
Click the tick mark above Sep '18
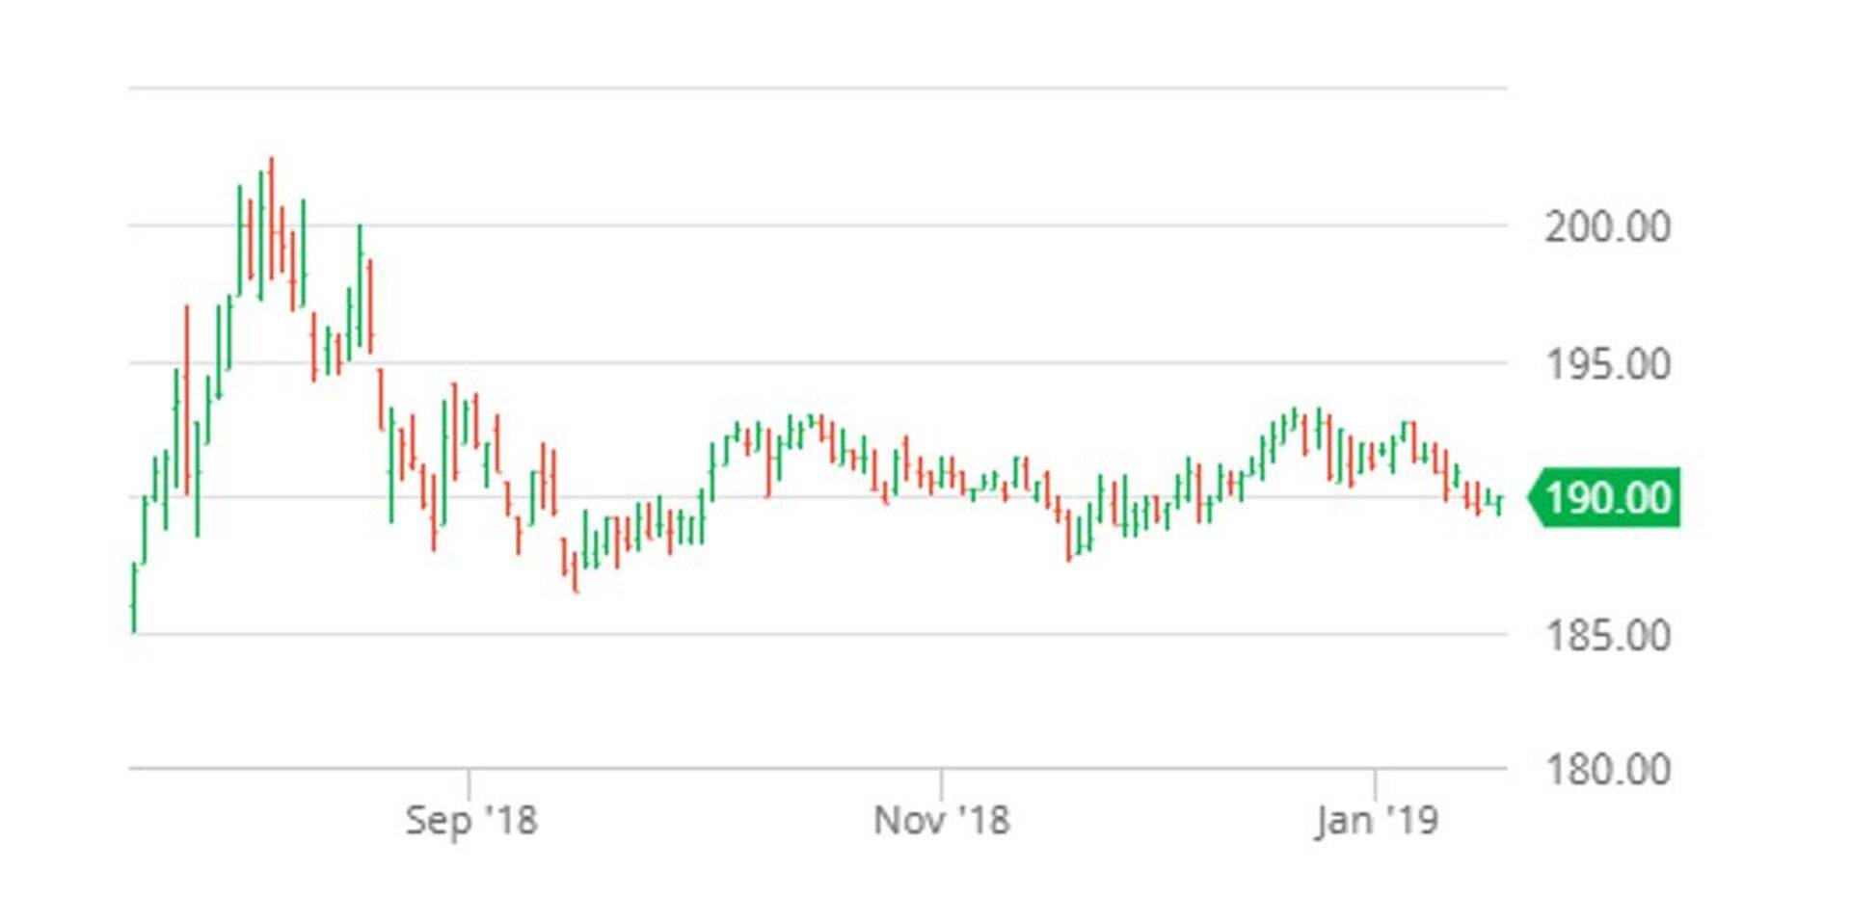point(469,781)
